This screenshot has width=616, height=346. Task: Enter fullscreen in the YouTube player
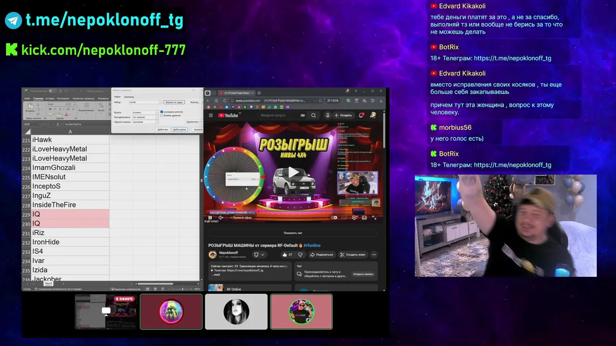pos(374,218)
